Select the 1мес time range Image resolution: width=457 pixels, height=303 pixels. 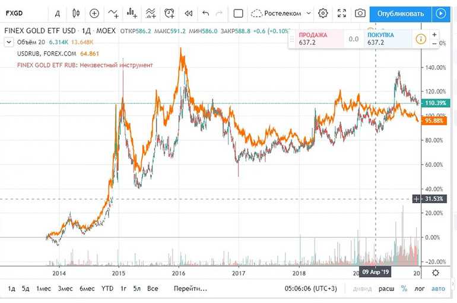(x=43, y=288)
